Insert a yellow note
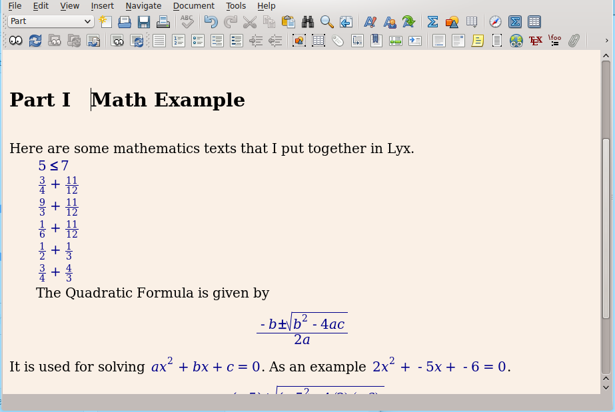The image size is (615, 412). tap(477, 41)
